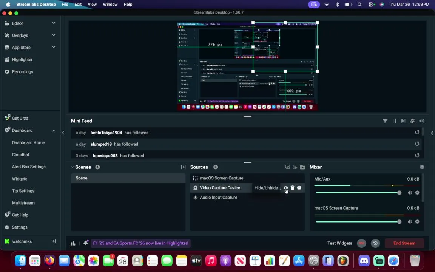Open macOS Screen Capture mixer settings gear
Screen dimensions: 435x272
(417, 221)
